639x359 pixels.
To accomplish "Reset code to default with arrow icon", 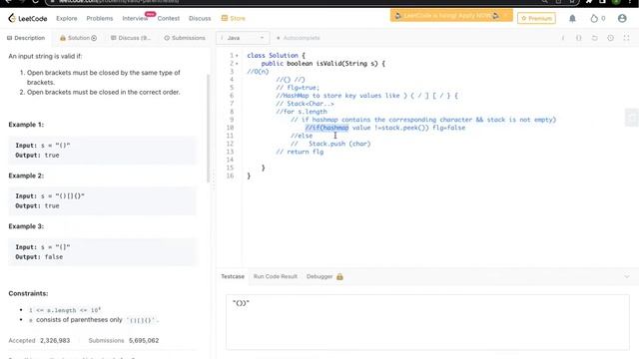I will pyautogui.click(x=595, y=38).
